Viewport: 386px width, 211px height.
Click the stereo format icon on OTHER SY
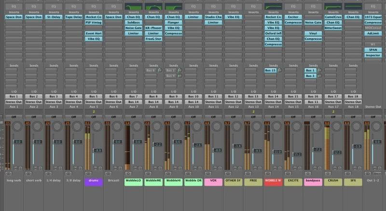(x=228, y=173)
